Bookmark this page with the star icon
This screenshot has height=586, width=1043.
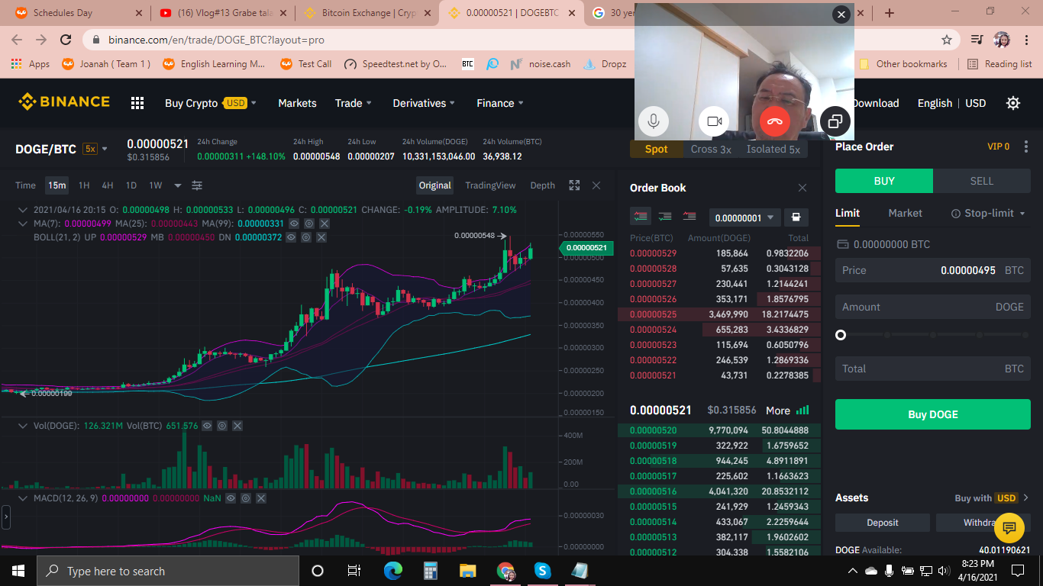click(947, 40)
